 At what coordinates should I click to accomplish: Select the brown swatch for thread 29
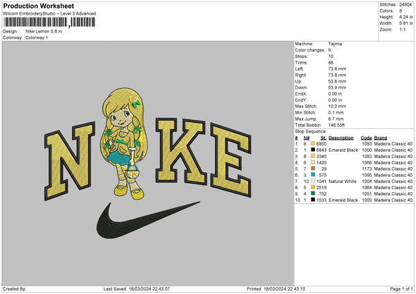[313, 168]
